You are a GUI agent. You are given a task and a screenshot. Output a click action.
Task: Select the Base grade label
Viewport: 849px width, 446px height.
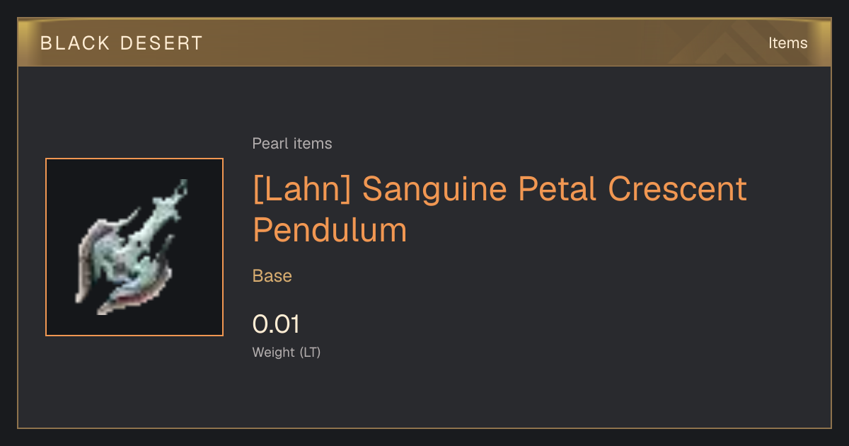pos(272,276)
